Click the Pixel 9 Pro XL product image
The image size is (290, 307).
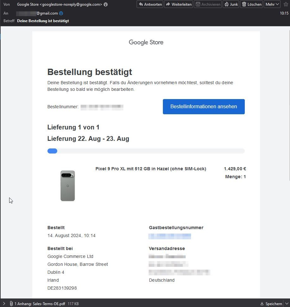pyautogui.click(x=68, y=186)
